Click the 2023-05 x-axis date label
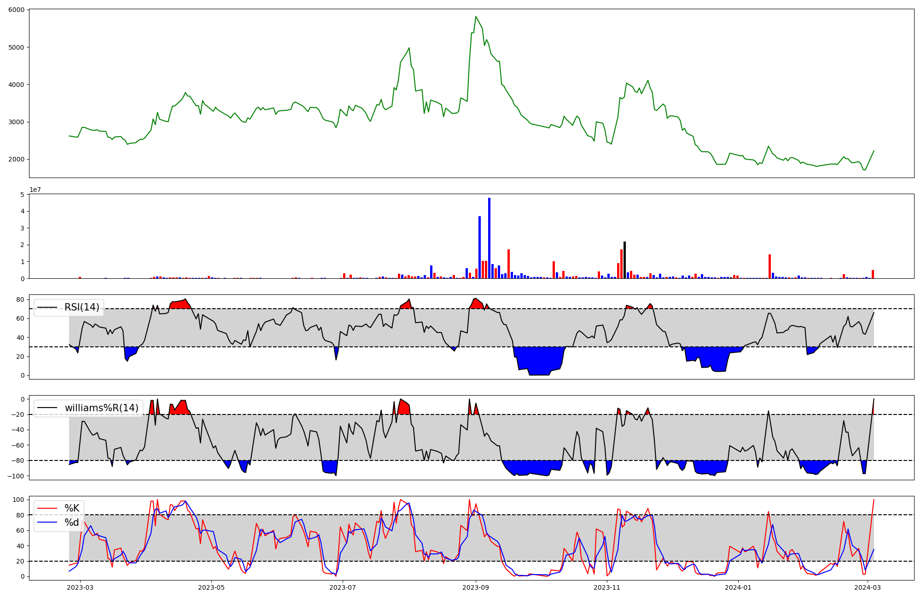This screenshot has height=598, width=921. [212, 587]
